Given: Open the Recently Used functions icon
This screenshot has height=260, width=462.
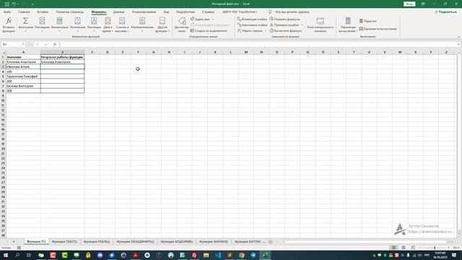Looking at the screenshot, I should click(x=42, y=21).
